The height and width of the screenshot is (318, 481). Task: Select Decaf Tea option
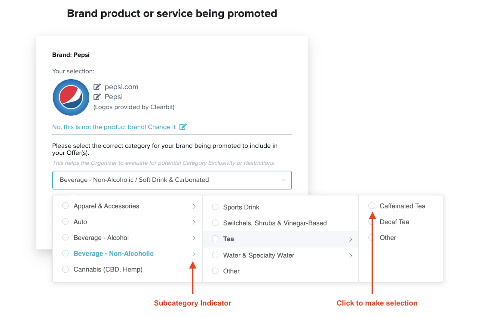(394, 222)
